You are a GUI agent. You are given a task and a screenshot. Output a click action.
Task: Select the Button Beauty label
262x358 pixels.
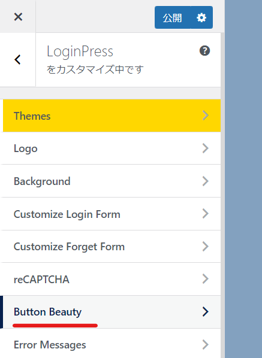coord(47,312)
